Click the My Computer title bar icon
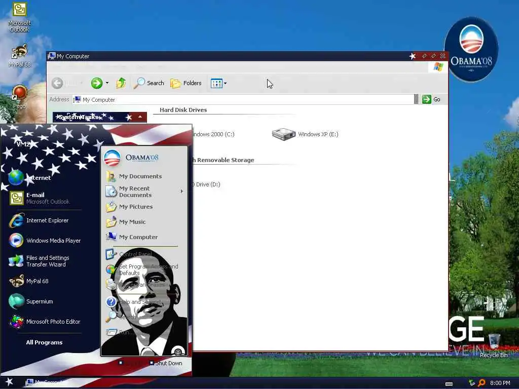 (51, 56)
